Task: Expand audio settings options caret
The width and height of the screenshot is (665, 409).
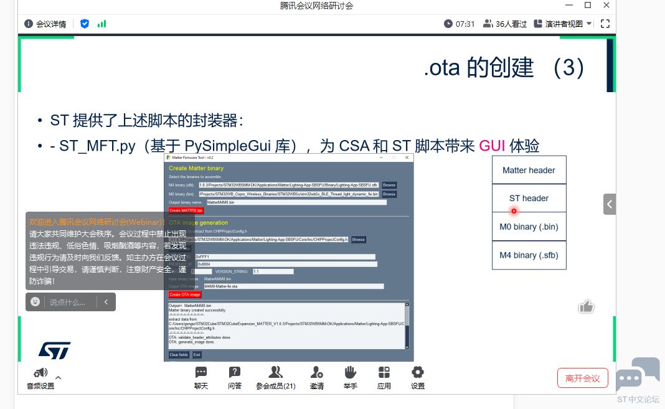Action: coord(58,377)
